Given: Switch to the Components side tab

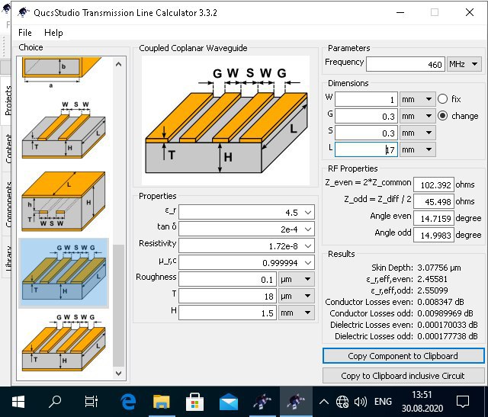Looking at the screenshot, I should 8,204.
